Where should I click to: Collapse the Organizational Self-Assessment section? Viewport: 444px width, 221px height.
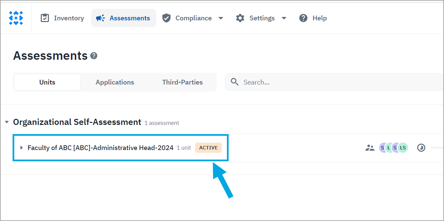(7, 122)
